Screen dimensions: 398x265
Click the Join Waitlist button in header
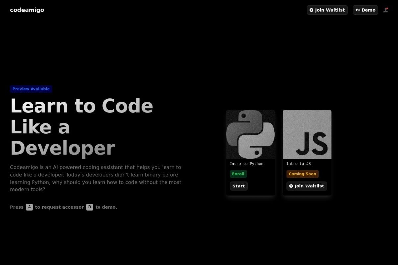click(x=327, y=10)
